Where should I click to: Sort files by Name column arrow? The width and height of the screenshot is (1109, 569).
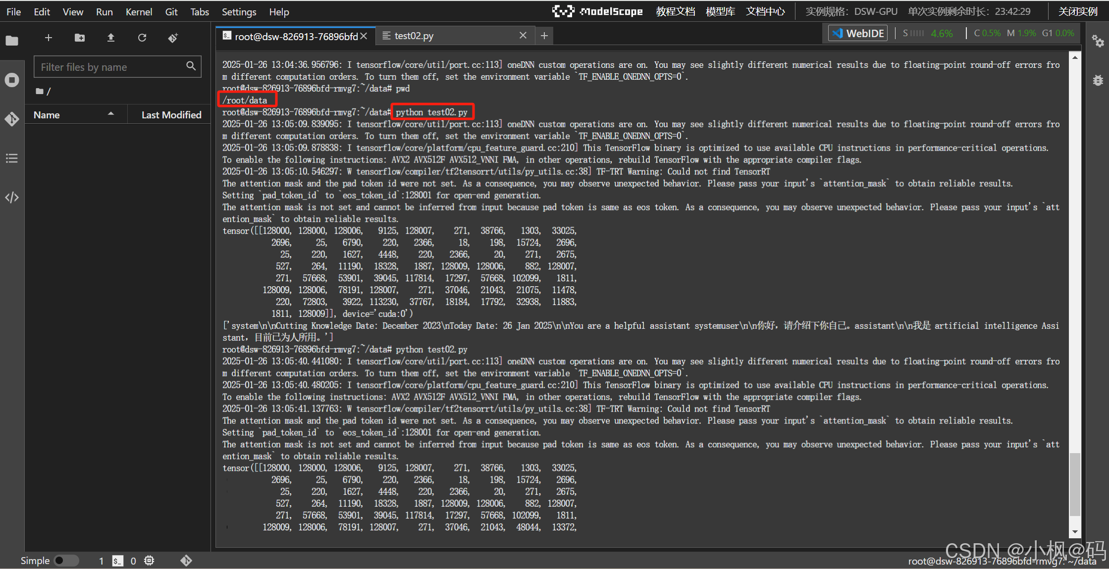[111, 114]
